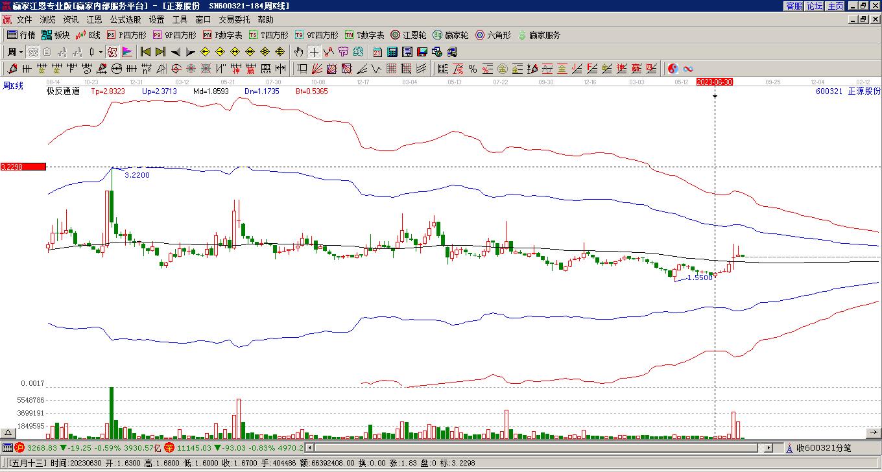Click the 收600321分笔 tick panel label
Screen dimensions: 882x472
(x=824, y=448)
